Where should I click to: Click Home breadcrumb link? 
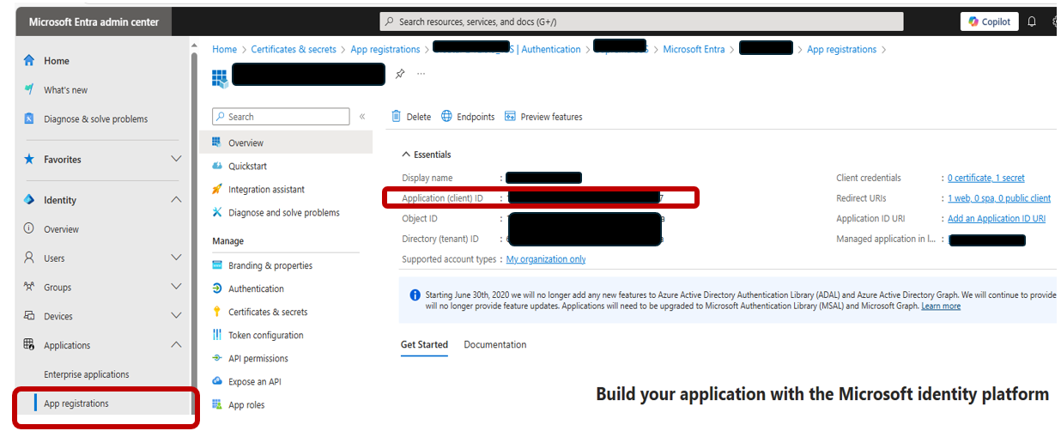(224, 50)
